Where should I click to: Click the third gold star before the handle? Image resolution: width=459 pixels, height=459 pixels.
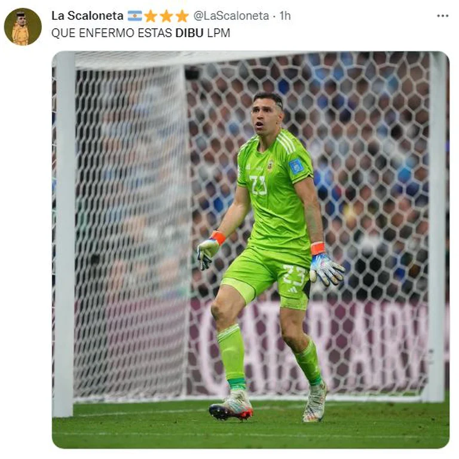coord(182,16)
